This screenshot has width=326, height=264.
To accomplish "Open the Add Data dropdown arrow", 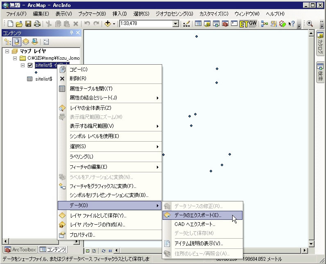I will 114,24.
